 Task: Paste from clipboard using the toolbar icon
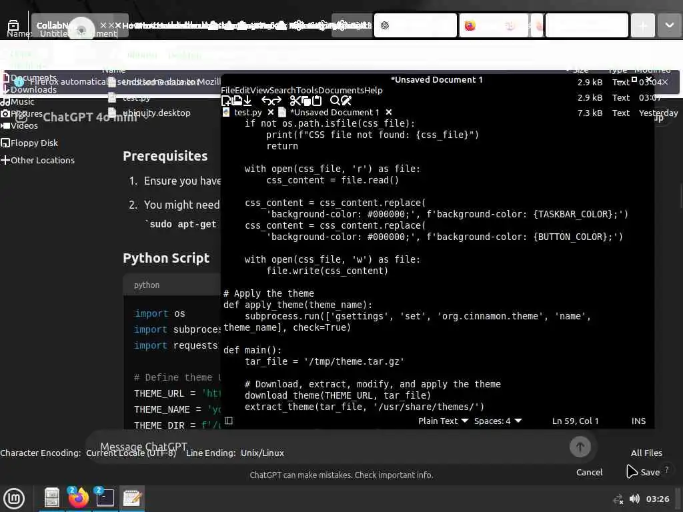[x=317, y=101]
